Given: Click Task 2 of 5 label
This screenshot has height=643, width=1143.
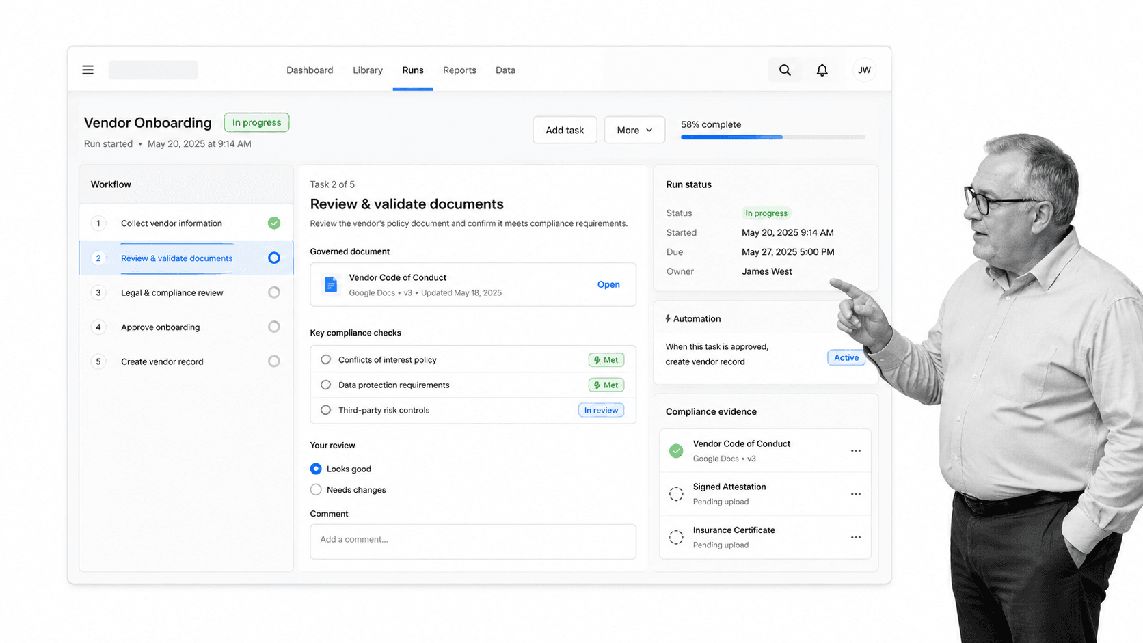Looking at the screenshot, I should pos(332,184).
